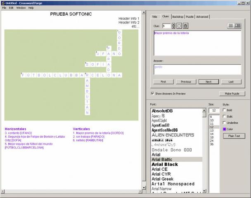Switch to the Backdrop tab
This screenshot has height=198, width=251.
[x=178, y=17]
